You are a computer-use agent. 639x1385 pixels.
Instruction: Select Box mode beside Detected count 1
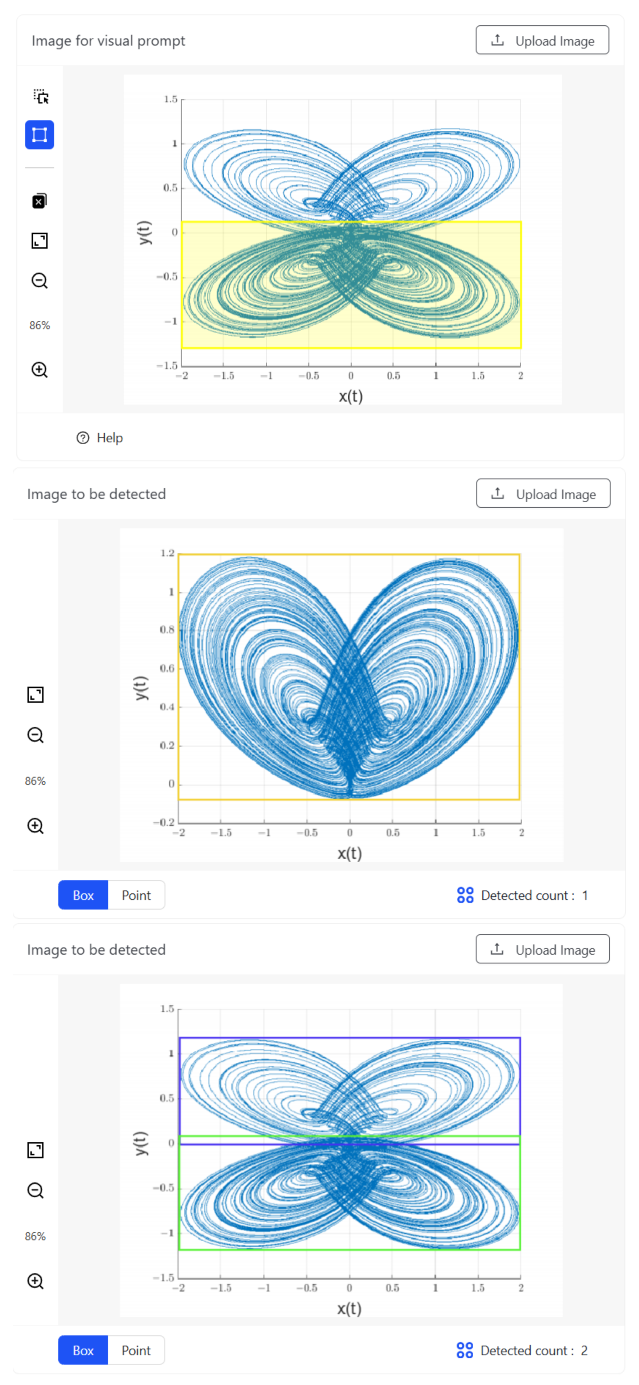tap(83, 895)
